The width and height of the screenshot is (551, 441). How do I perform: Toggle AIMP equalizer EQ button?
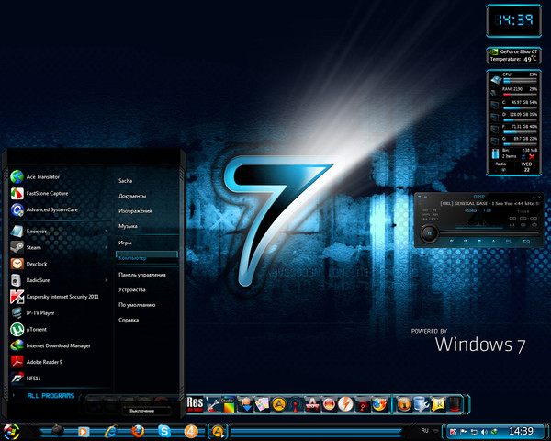(x=526, y=242)
